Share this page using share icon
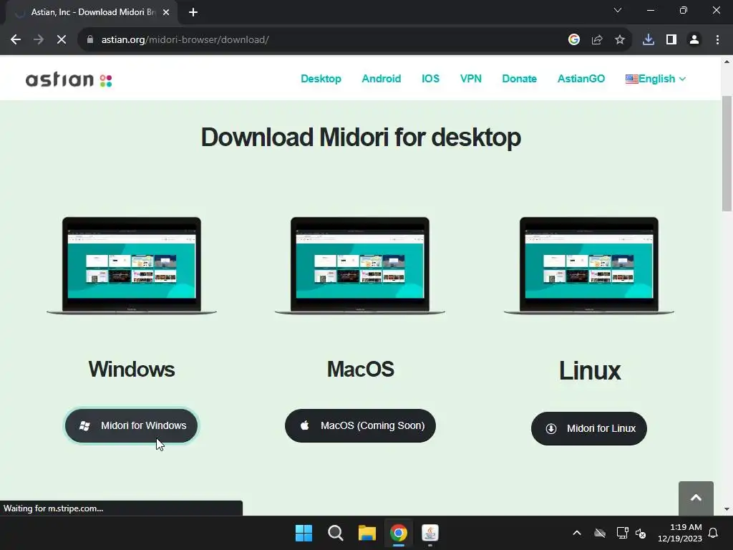Image resolution: width=733 pixels, height=550 pixels. click(597, 40)
